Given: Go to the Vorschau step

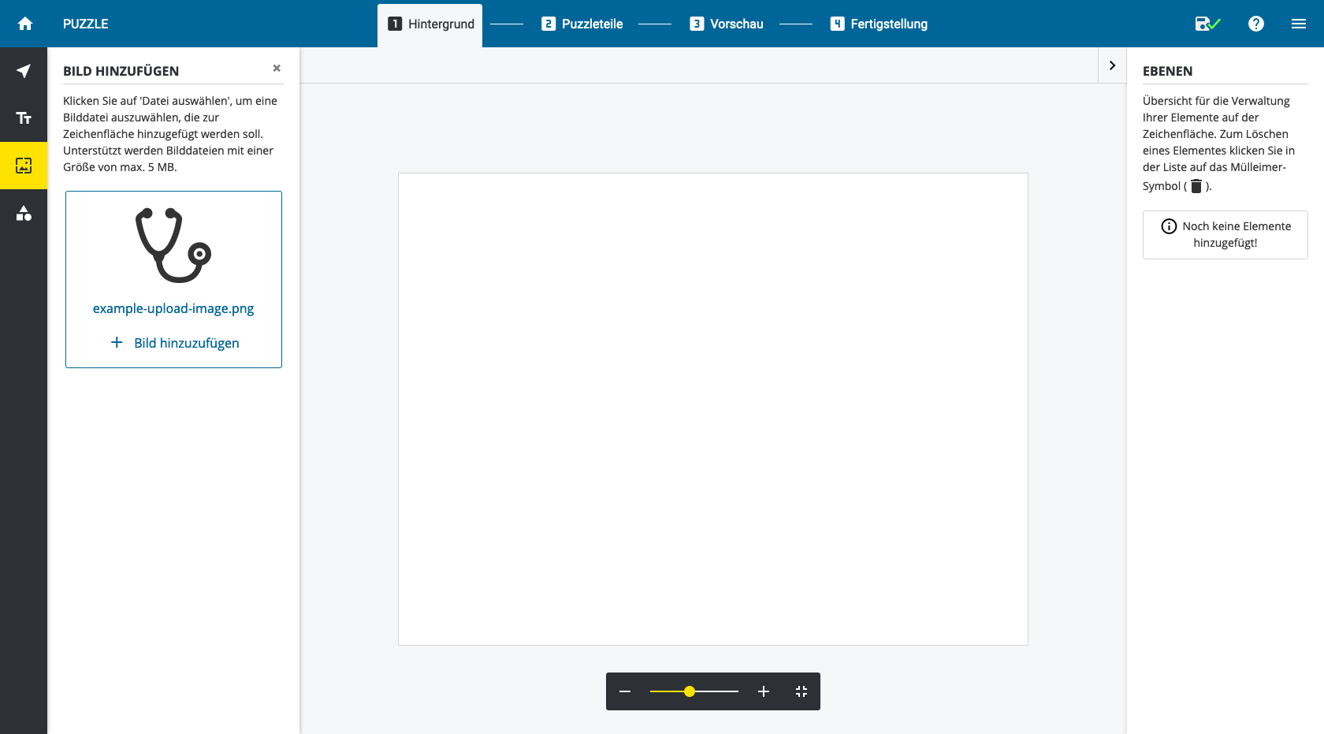Looking at the screenshot, I should 727,24.
